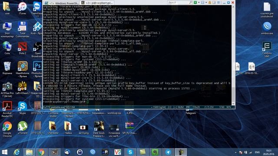Select the youtube.txt links file icon
This screenshot has height=156, width=278.
point(267,10)
